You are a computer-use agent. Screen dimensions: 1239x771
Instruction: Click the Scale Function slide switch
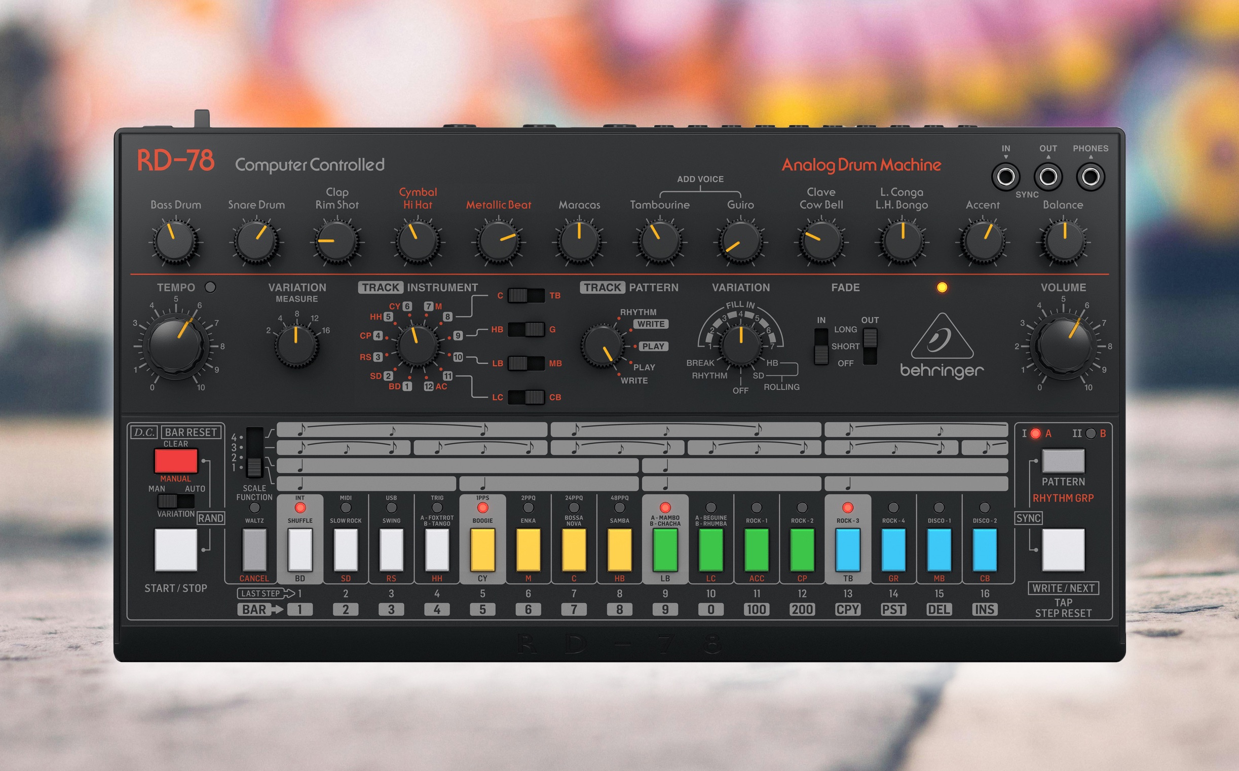pyautogui.click(x=254, y=452)
